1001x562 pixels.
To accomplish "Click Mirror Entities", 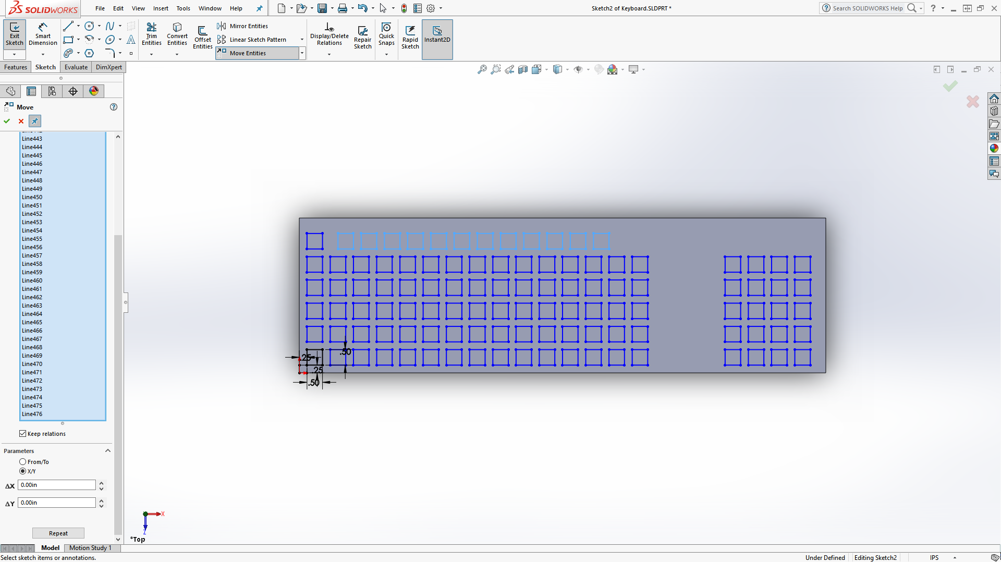I will pos(242,26).
